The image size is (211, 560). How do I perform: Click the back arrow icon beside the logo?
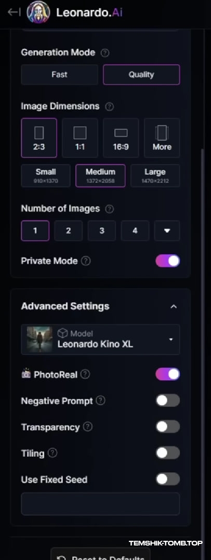(x=14, y=12)
